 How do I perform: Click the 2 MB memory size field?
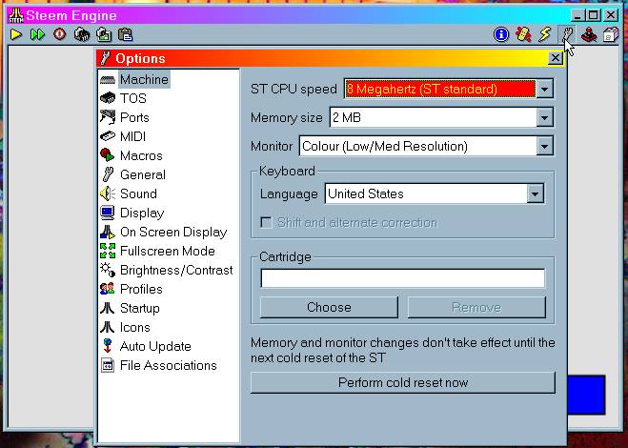[433, 118]
